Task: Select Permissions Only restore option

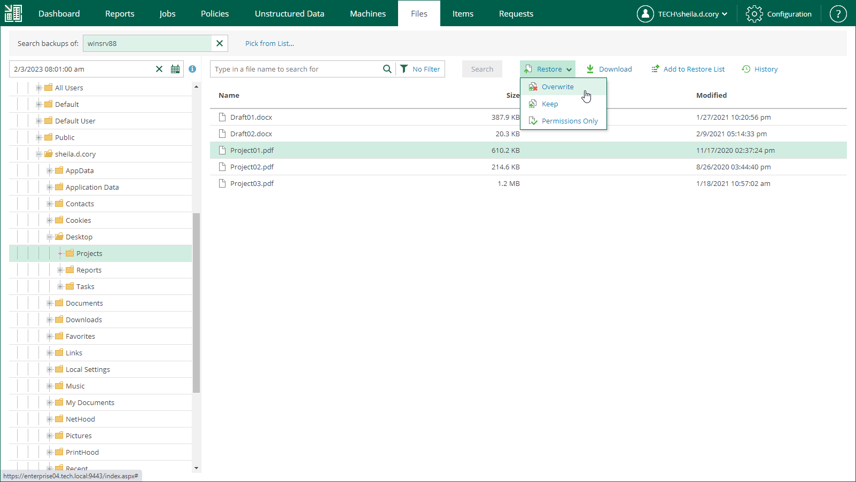Action: (569, 121)
